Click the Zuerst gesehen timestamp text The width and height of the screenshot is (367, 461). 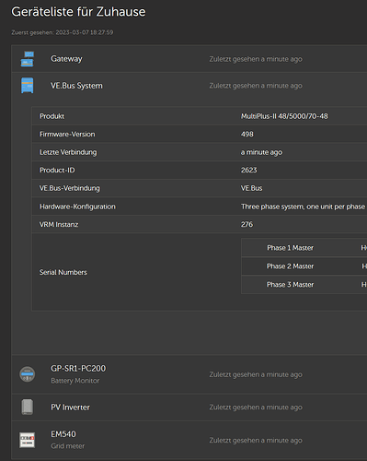[63, 32]
